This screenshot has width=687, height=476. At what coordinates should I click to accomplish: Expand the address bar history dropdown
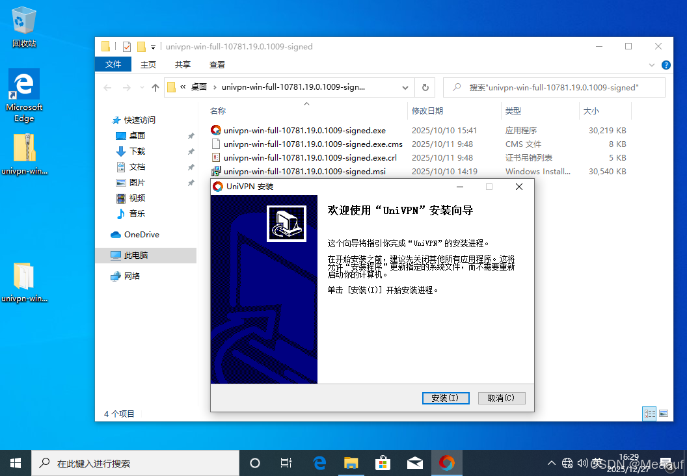point(405,88)
